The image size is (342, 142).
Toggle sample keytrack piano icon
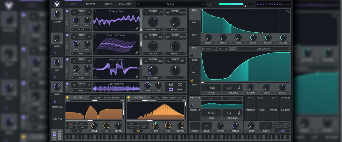[x=171, y=84]
